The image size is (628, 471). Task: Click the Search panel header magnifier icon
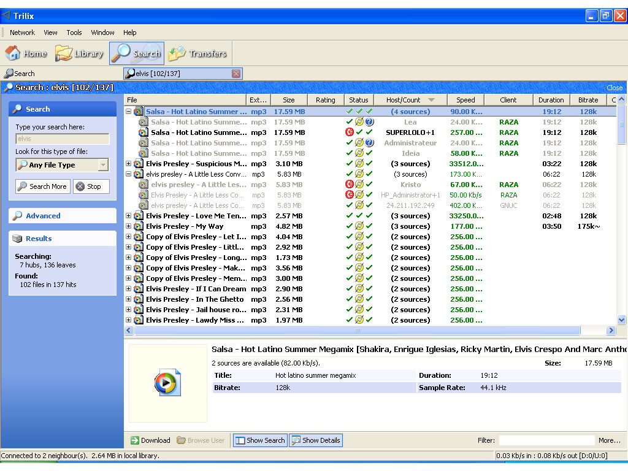tap(17, 109)
